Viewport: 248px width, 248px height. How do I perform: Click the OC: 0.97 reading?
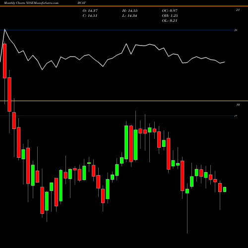pyautogui.click(x=170, y=11)
